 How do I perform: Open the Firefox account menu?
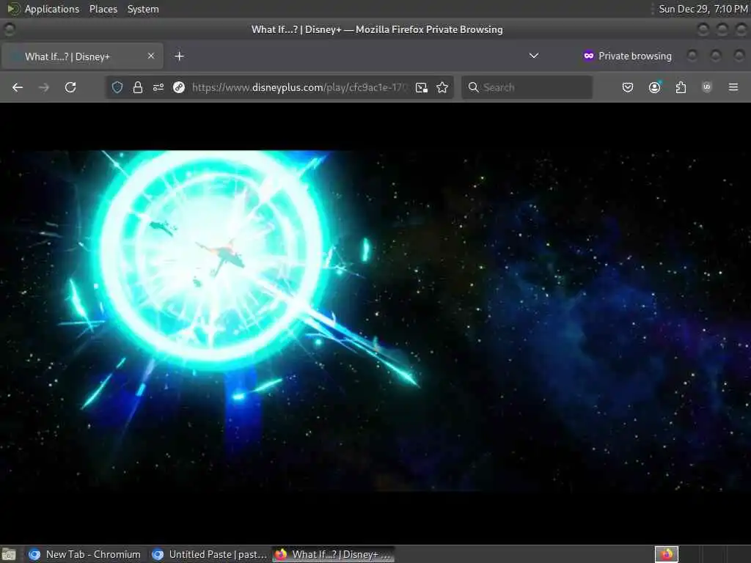[x=654, y=87]
